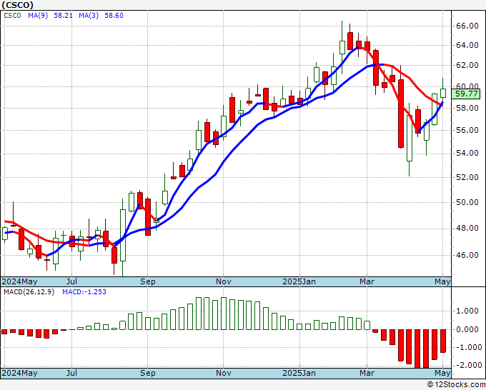Click Nov on the MACD bottom axis
The width and height of the screenshot is (486, 390).
pyautogui.click(x=224, y=373)
